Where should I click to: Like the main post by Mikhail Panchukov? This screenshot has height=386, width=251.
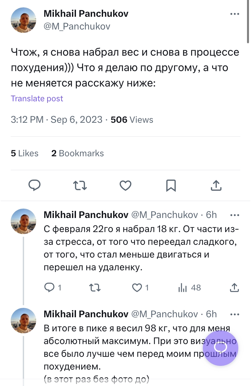125,185
